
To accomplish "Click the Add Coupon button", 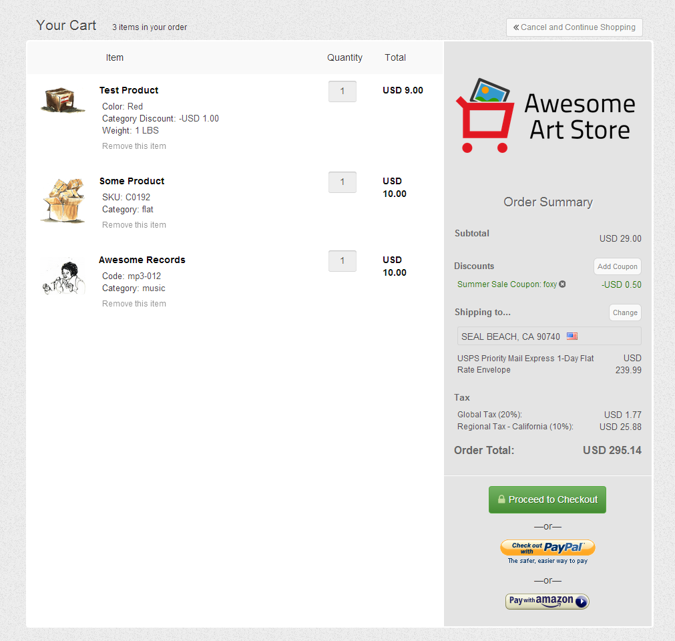I will point(618,266).
